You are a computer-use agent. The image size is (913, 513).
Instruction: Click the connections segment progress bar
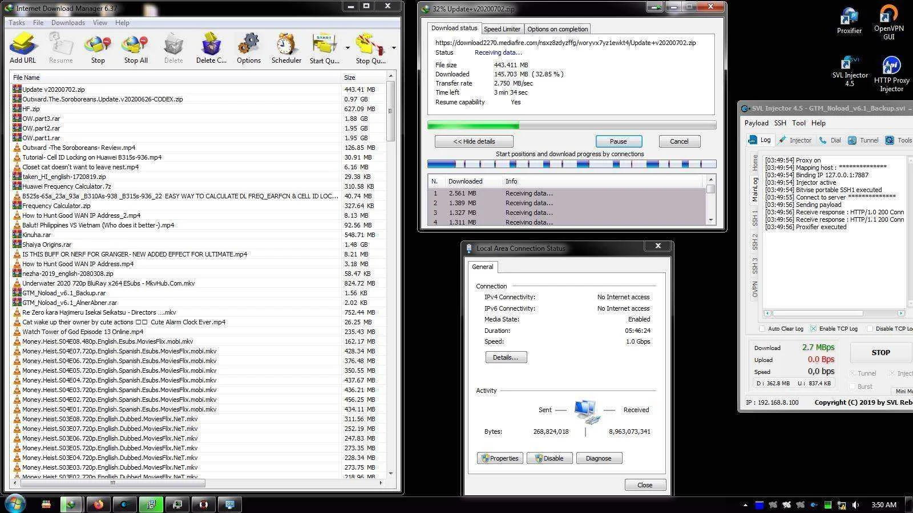(x=572, y=164)
